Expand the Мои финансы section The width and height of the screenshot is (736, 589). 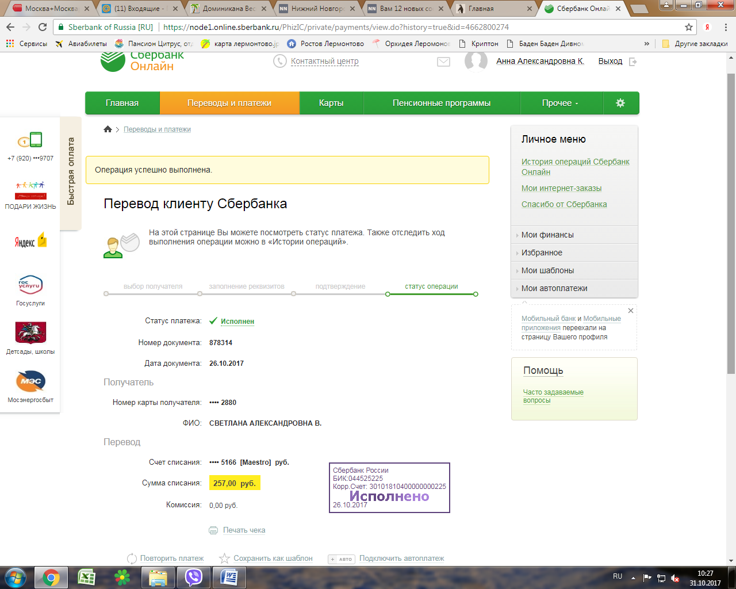click(574, 235)
